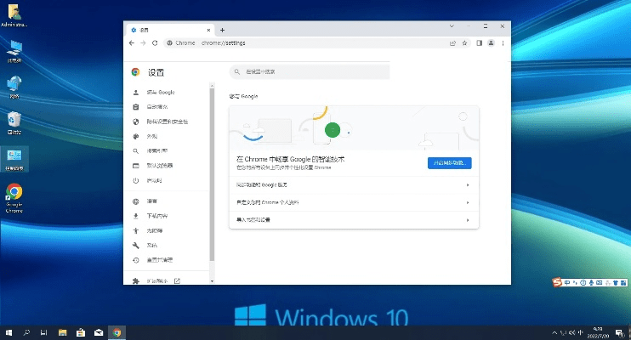Click the sidebar scrollbar up arrow
This screenshot has width=631, height=340.
(x=212, y=85)
